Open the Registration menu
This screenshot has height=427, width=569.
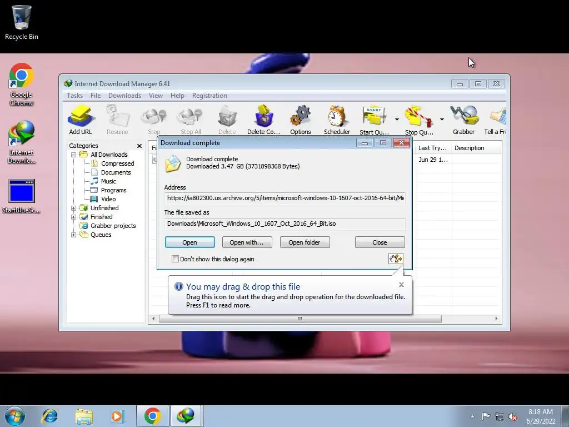click(209, 96)
